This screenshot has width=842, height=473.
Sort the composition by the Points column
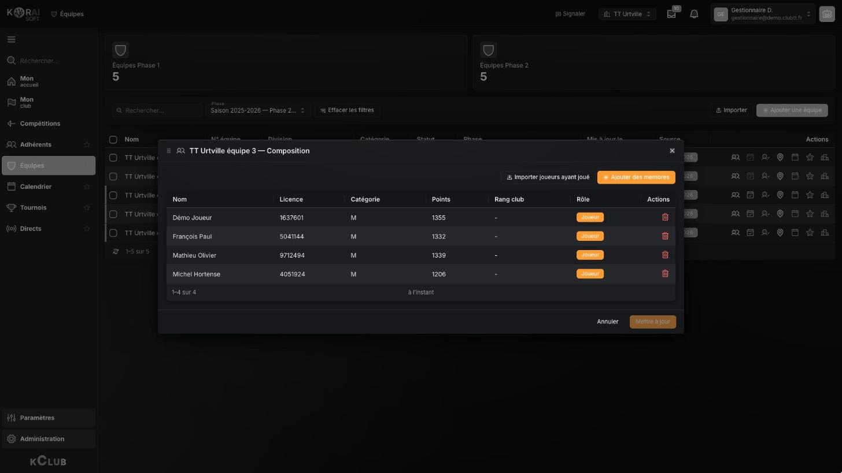[441, 199]
